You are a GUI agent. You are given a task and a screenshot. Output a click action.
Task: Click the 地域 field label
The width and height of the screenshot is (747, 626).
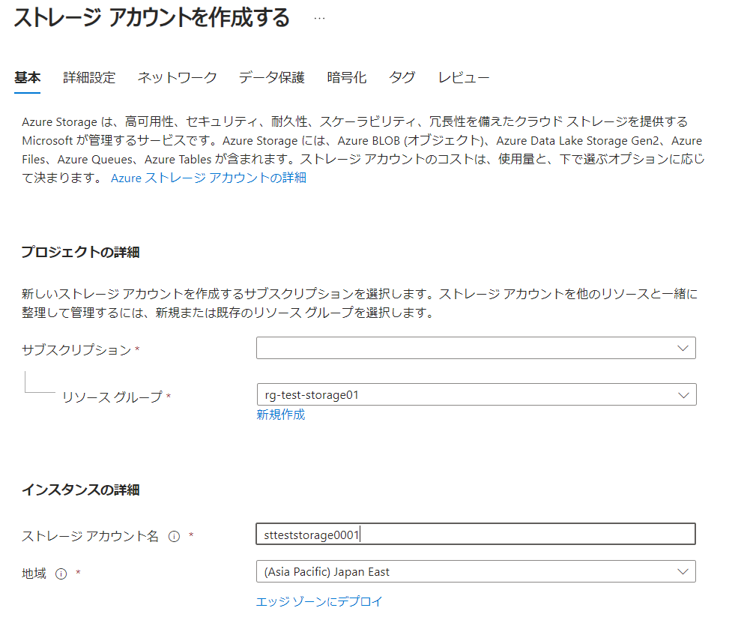click(x=34, y=574)
